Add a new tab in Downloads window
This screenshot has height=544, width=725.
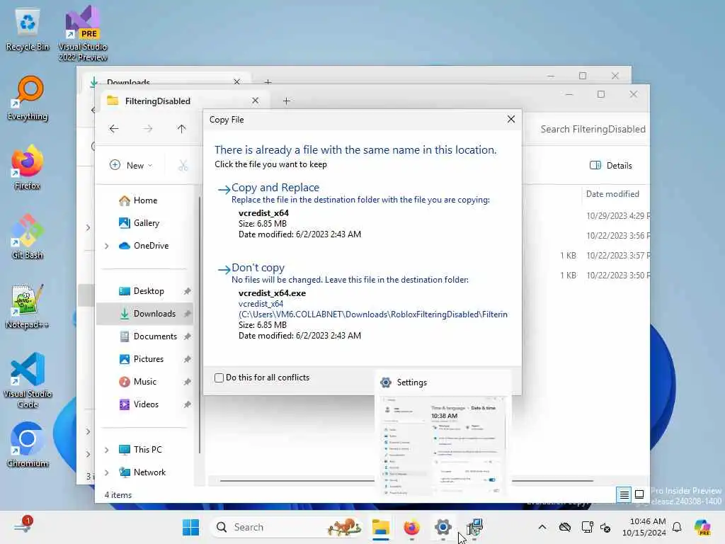point(268,82)
